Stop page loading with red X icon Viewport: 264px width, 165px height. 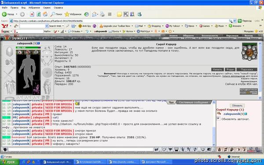(32, 15)
